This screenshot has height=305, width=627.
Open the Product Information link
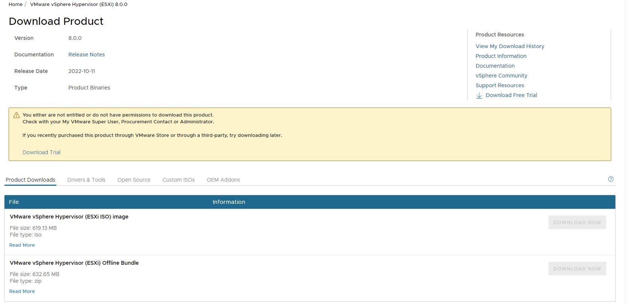pyautogui.click(x=501, y=56)
